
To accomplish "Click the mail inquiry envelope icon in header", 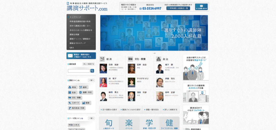I will [x=201, y=7].
